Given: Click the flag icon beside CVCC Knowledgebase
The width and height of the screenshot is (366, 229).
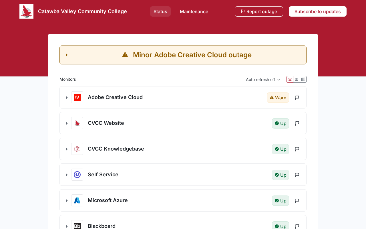Looking at the screenshot, I should [x=297, y=149].
